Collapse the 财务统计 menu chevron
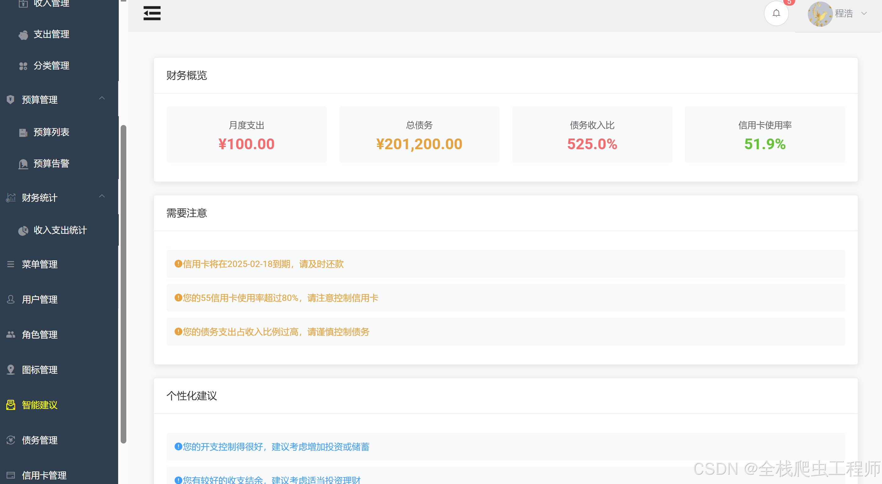The image size is (882, 484). (102, 196)
